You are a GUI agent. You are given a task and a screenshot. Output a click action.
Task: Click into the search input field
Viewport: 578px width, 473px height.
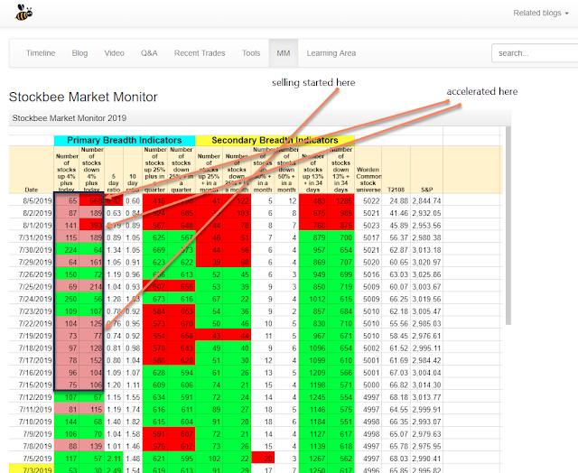coord(535,53)
